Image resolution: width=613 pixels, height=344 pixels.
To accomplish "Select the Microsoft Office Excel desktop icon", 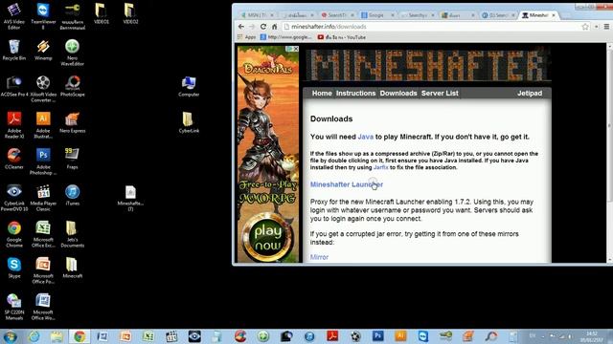I will pyautogui.click(x=43, y=234).
